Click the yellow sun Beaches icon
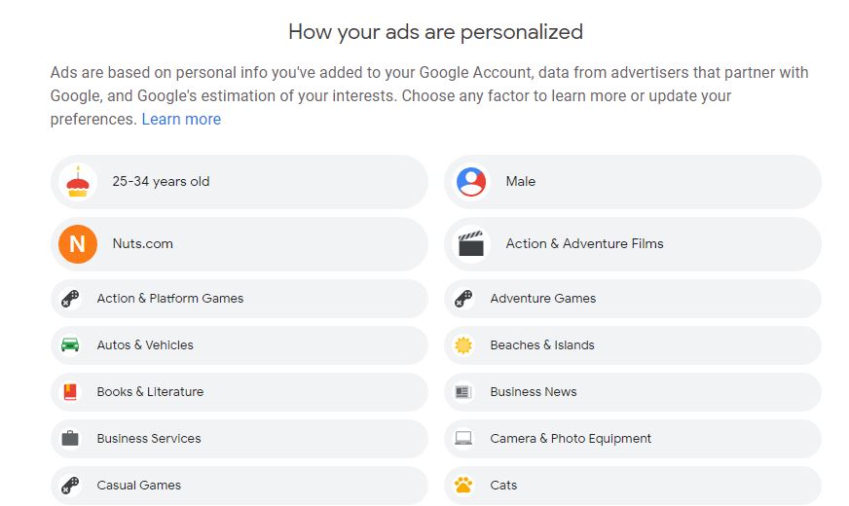Screen dimensions: 849x506 463,345
